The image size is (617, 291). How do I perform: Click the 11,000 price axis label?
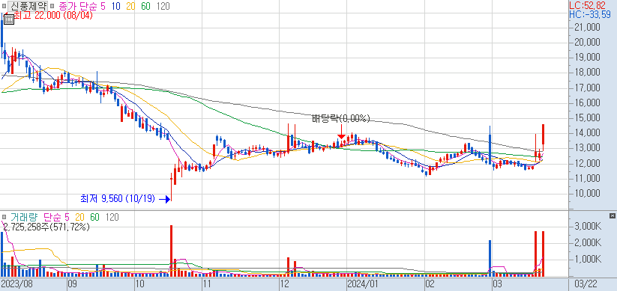[588, 179]
